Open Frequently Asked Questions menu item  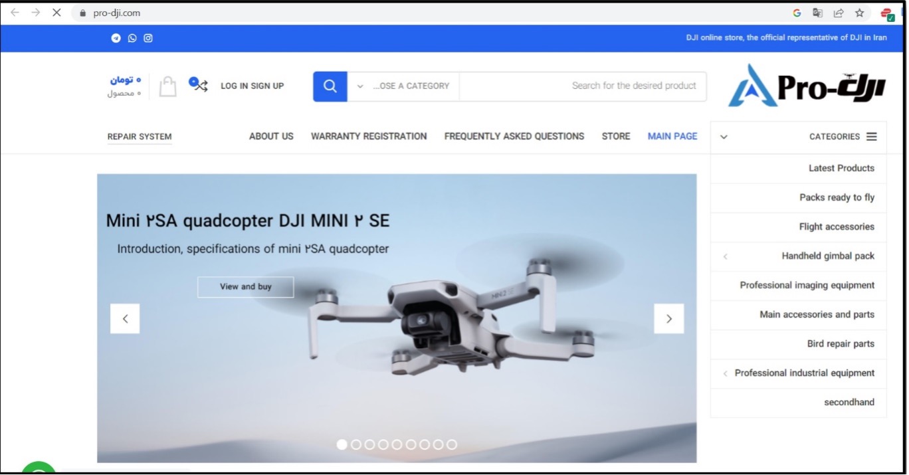(x=514, y=136)
